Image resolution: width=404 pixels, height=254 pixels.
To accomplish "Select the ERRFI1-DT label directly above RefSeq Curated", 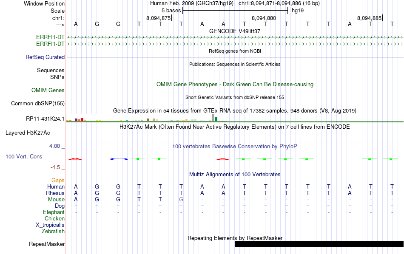I will tap(50, 44).
